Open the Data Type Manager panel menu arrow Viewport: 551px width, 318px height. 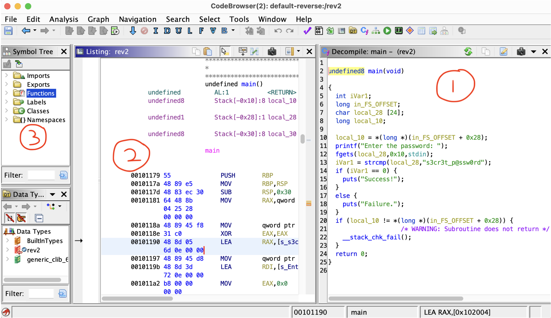[x=53, y=194]
